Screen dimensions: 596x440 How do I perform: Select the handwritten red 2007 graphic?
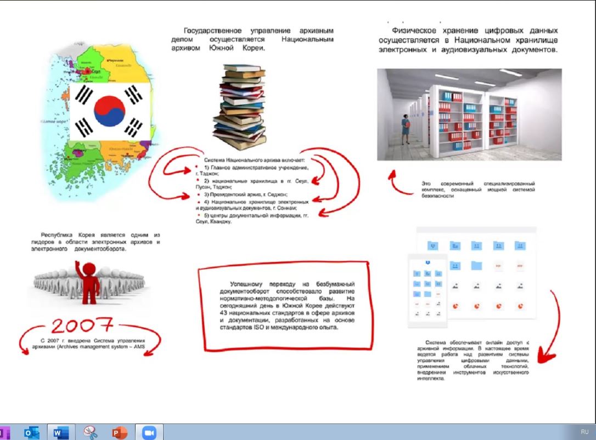click(82, 325)
